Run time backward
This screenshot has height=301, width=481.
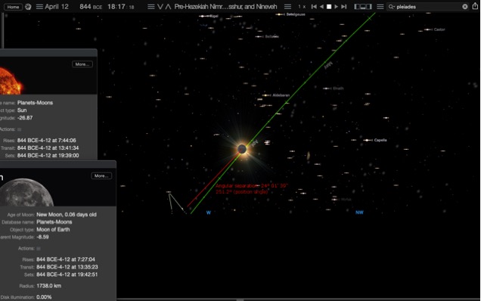tap(321, 7)
